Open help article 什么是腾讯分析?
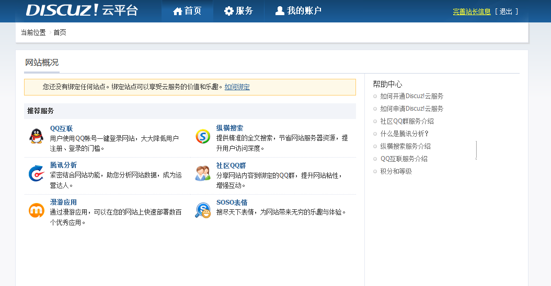551x286 pixels. pyautogui.click(x=405, y=134)
